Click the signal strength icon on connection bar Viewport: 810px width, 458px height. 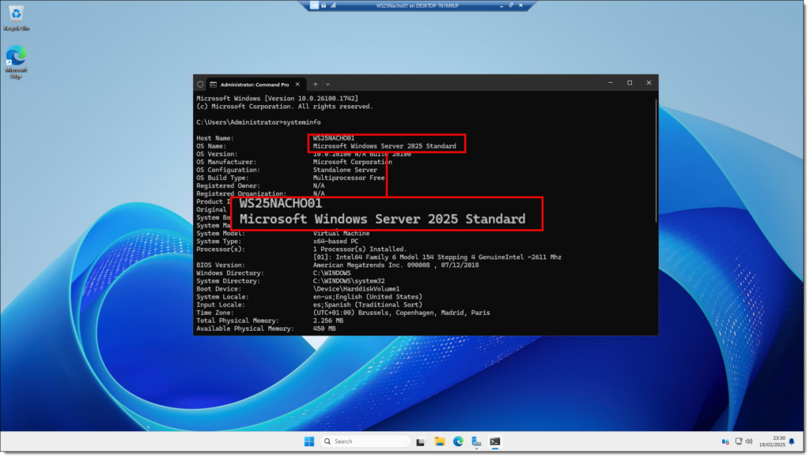pos(334,6)
